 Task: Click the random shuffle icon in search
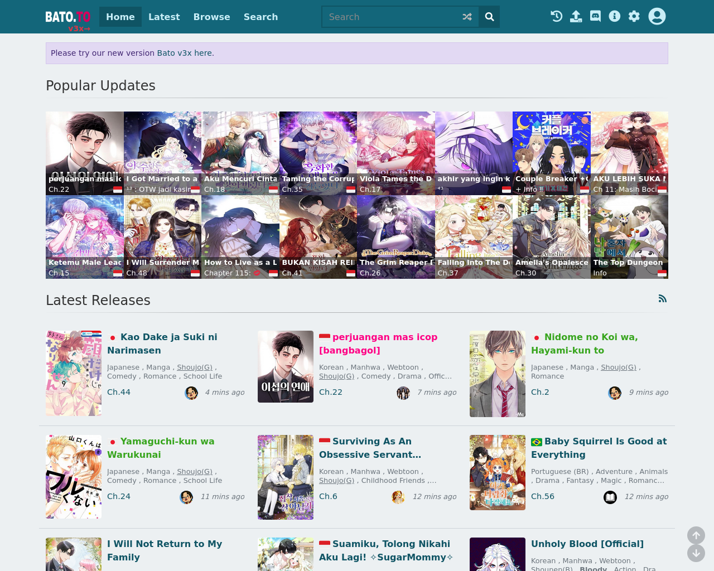point(467,17)
